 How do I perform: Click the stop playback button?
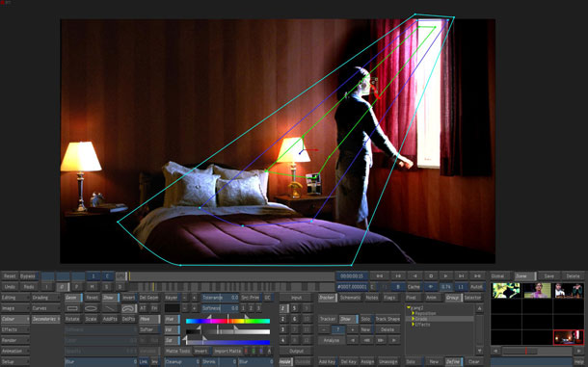coord(431,275)
